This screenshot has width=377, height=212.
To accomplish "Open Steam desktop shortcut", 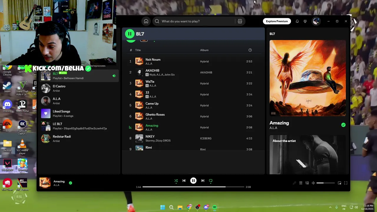I will (7, 87).
